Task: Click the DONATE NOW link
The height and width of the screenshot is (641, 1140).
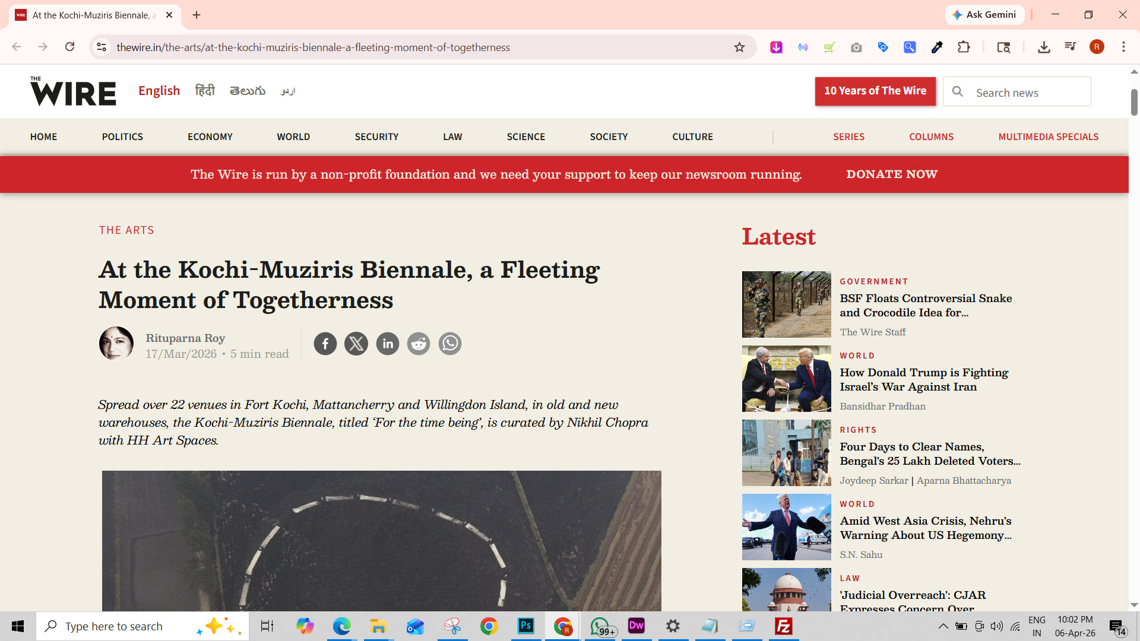Action: (892, 174)
